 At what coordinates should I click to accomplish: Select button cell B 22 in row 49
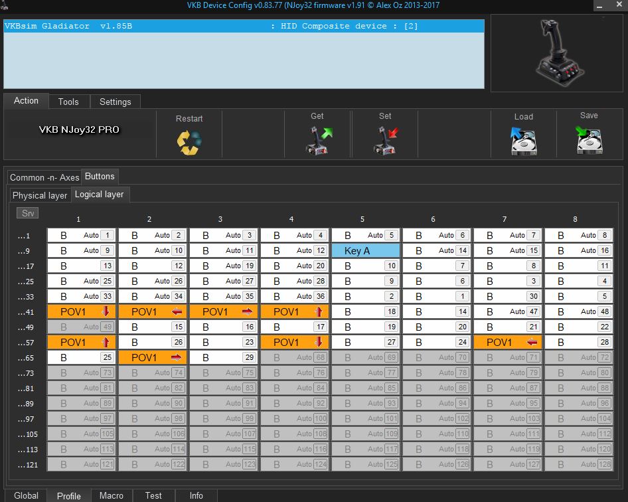click(579, 327)
